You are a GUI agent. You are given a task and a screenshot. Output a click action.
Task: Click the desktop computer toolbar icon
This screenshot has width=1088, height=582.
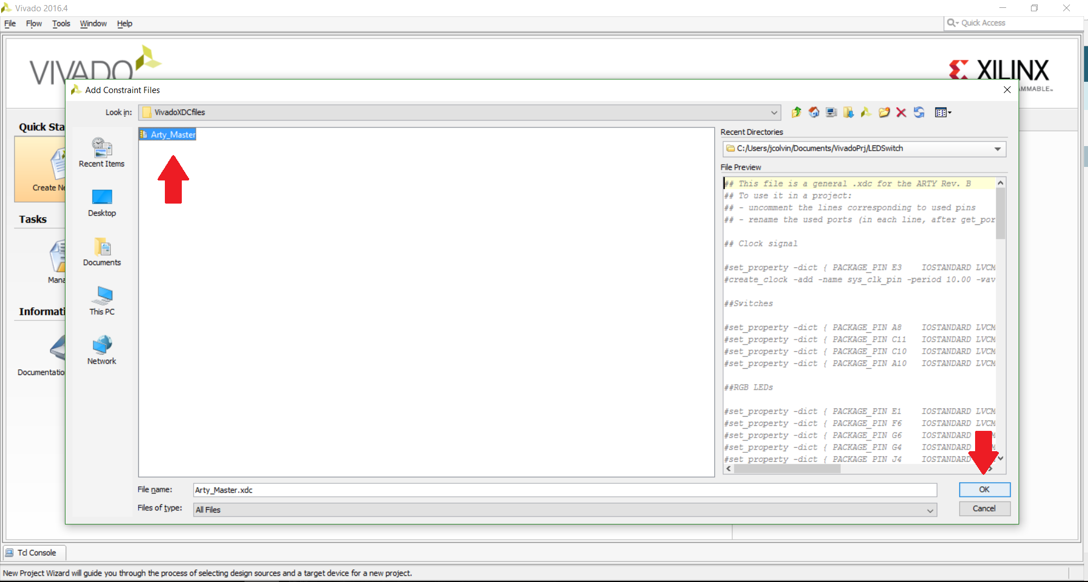pos(831,112)
